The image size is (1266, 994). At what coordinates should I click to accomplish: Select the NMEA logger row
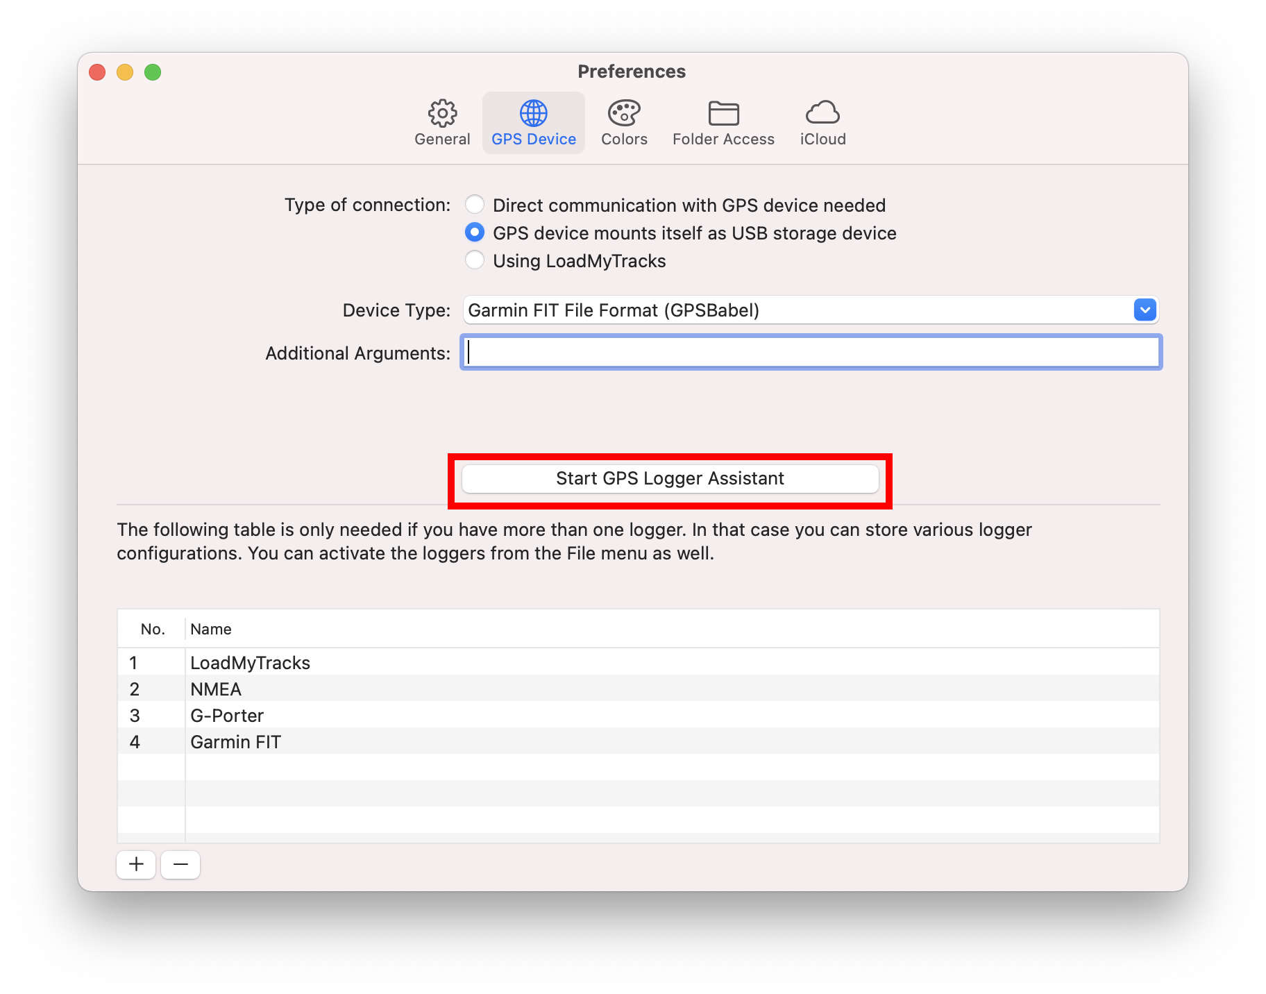pyautogui.click(x=216, y=689)
